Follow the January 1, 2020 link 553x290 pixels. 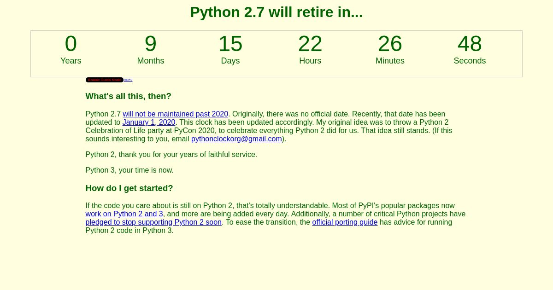tap(149, 122)
